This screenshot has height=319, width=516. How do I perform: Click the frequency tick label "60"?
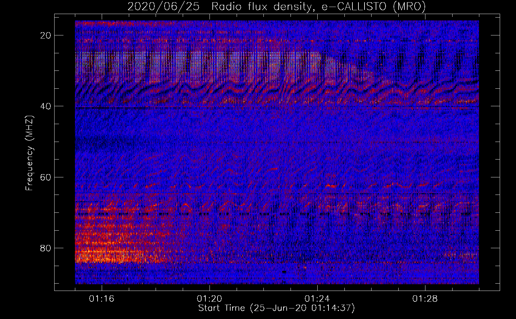pyautogui.click(x=46, y=177)
